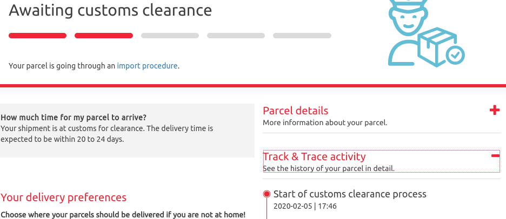Image resolution: width=506 pixels, height=219 pixels.
Task: Click the Awaiting customs clearance title
Action: pos(110,10)
